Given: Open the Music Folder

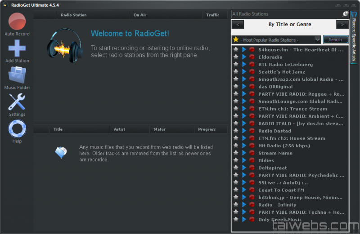Looking at the screenshot, I should pyautogui.click(x=17, y=75).
